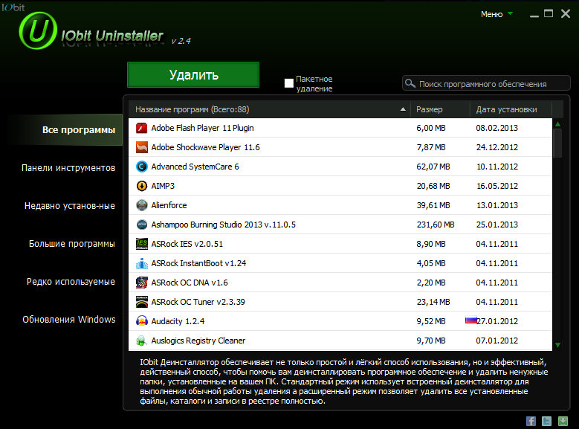The image size is (579, 429).
Task: Click the 08.02.2013 install date
Action: pyautogui.click(x=497, y=128)
